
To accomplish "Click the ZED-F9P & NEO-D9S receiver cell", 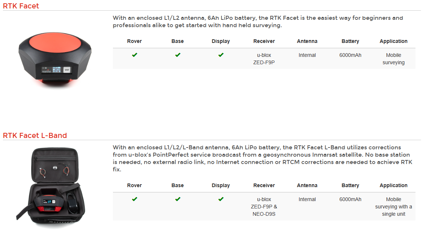I will pos(264,207).
